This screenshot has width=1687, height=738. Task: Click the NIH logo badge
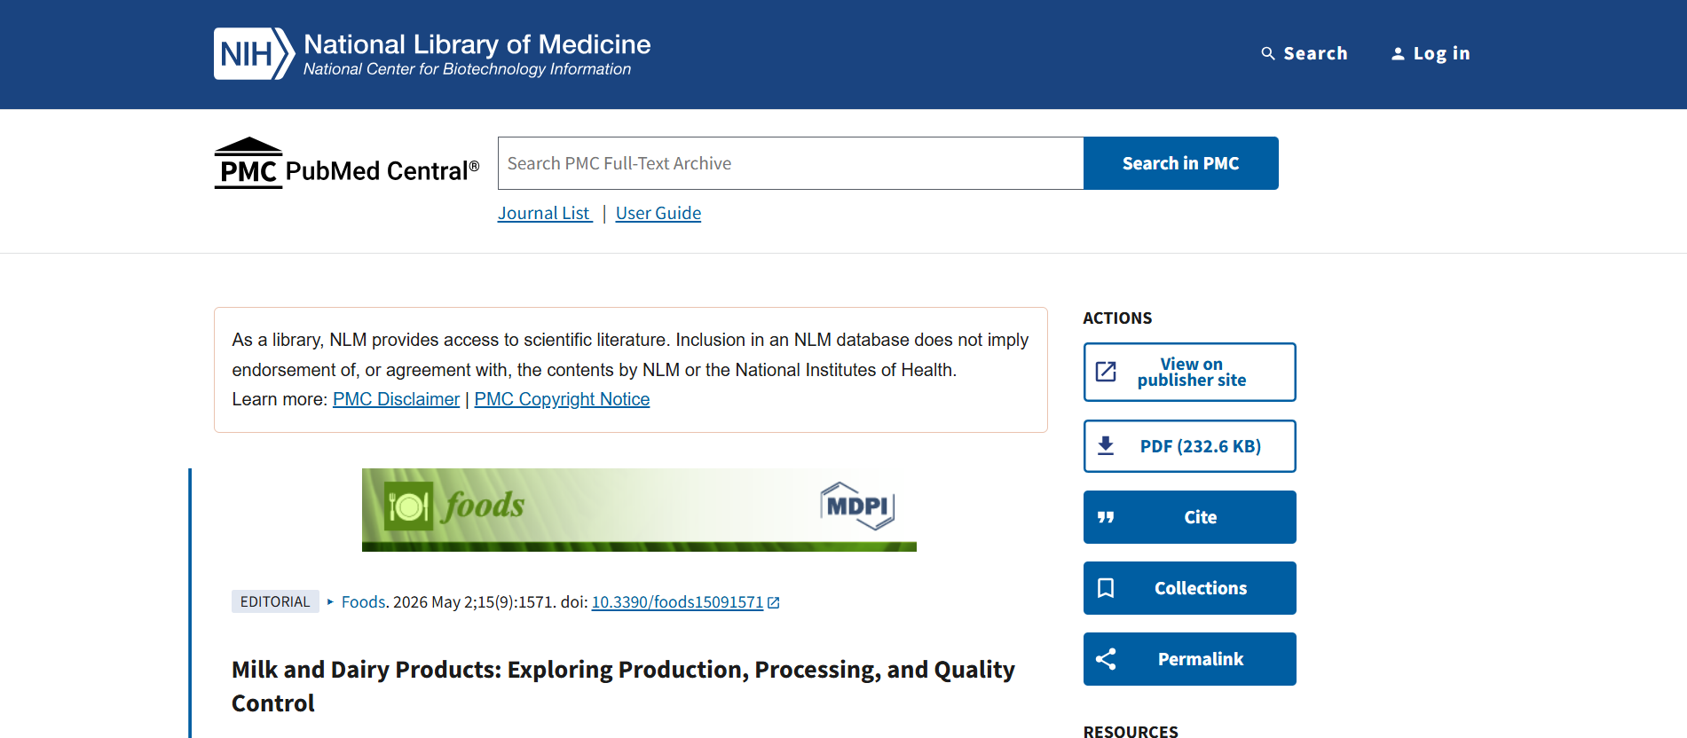click(x=254, y=53)
